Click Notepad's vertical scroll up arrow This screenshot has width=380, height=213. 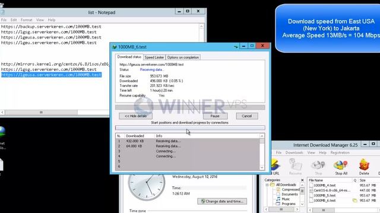(x=201, y=26)
